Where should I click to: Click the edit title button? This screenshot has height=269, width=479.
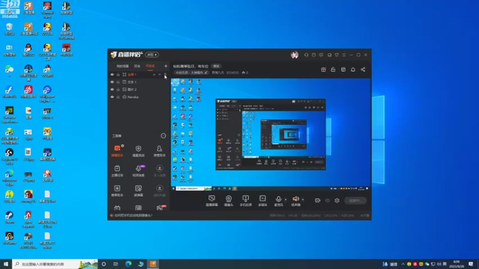(x=216, y=66)
